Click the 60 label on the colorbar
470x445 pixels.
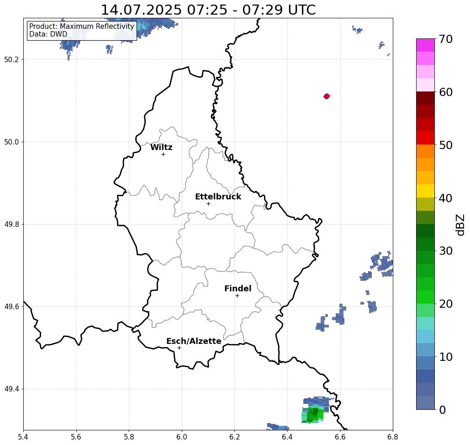[x=446, y=92]
